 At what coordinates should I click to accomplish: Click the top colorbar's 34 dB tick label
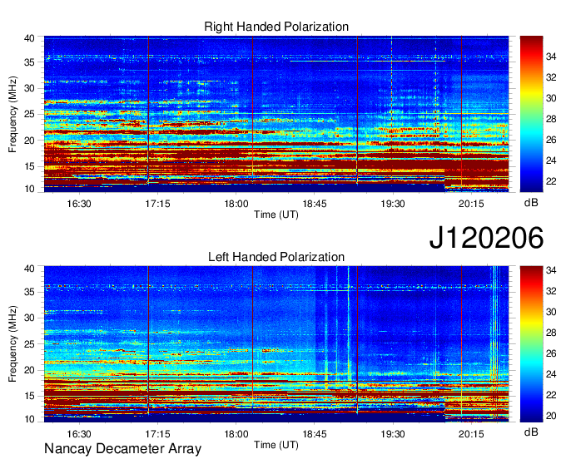551,57
